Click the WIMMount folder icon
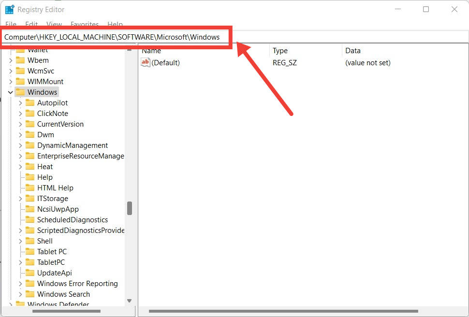Image resolution: width=469 pixels, height=317 pixels. coord(20,82)
